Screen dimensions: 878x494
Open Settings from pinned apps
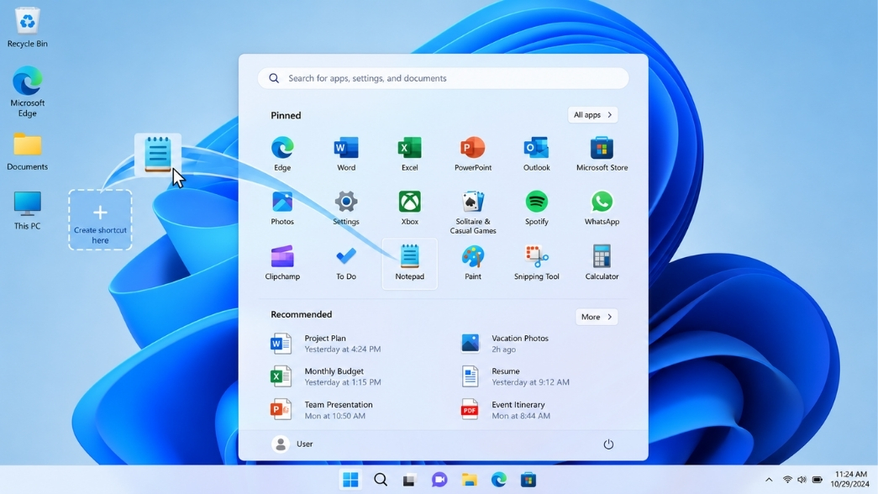click(346, 208)
